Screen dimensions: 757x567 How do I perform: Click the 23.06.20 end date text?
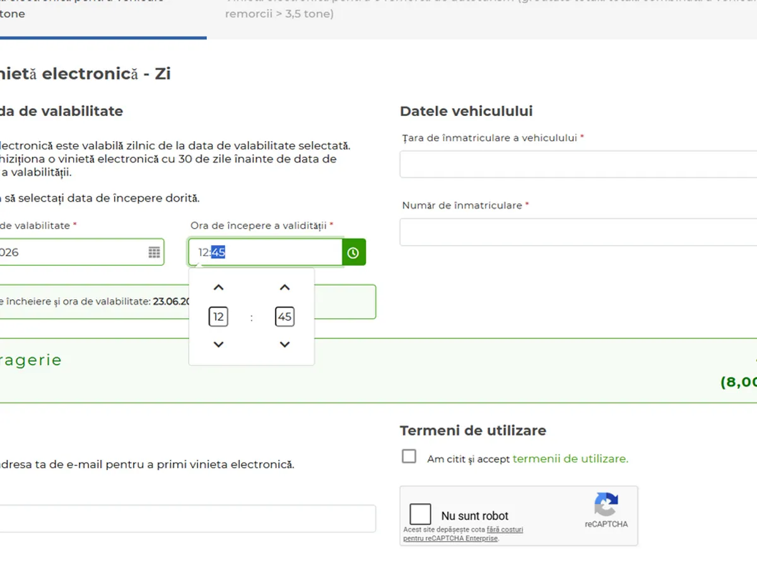(x=171, y=302)
